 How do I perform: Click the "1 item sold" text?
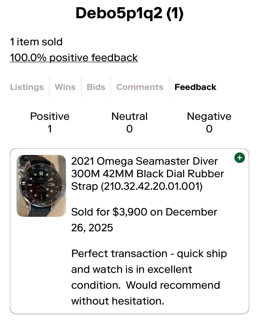pos(36,42)
